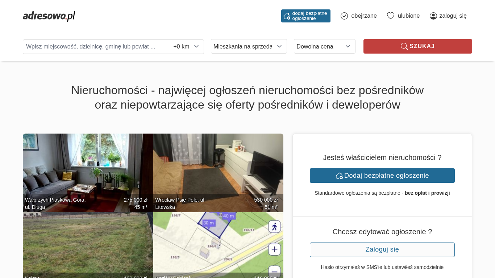Click the house-plus icon in header button

click(x=287, y=16)
